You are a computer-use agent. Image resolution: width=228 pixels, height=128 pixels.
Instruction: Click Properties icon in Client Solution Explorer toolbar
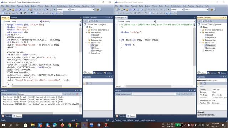click(x=199, y=21)
